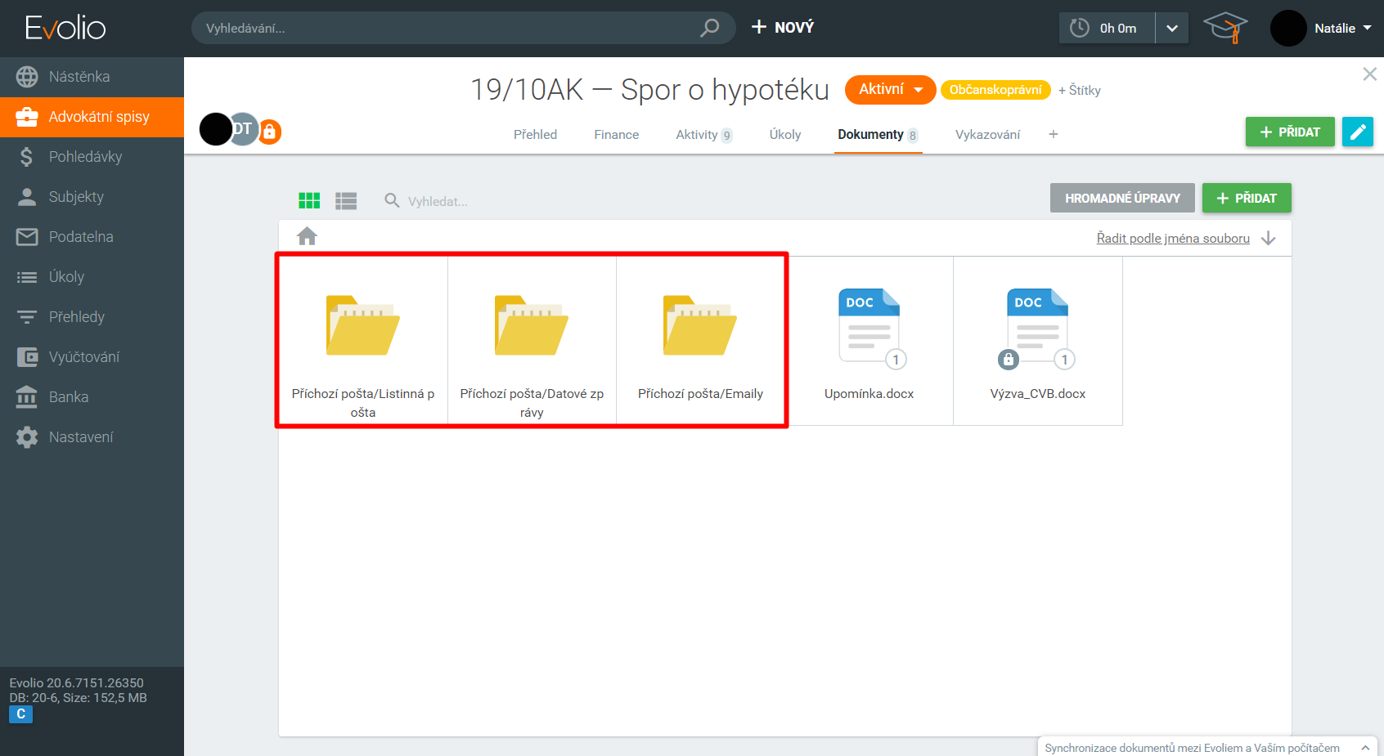Open the Příchozí pošta/Datové zprávy folder

(532, 342)
